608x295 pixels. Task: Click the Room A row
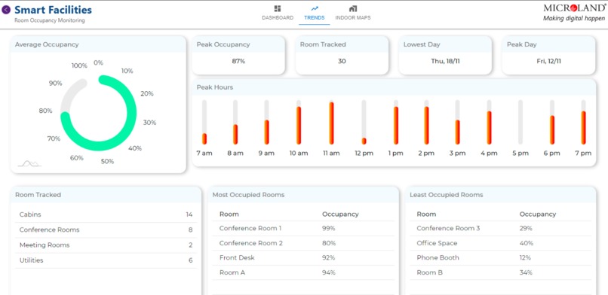(x=303, y=272)
